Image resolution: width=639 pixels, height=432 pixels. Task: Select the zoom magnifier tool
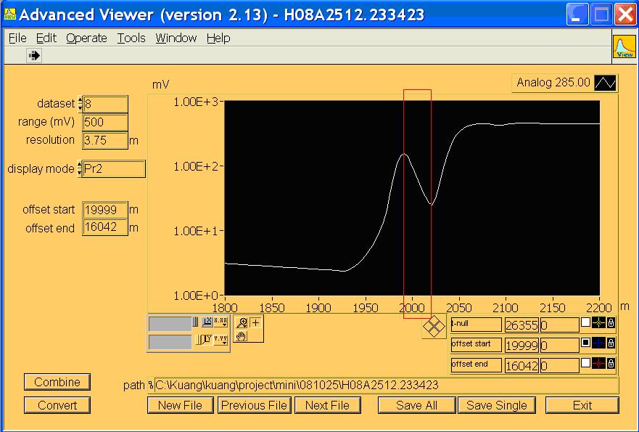click(242, 323)
